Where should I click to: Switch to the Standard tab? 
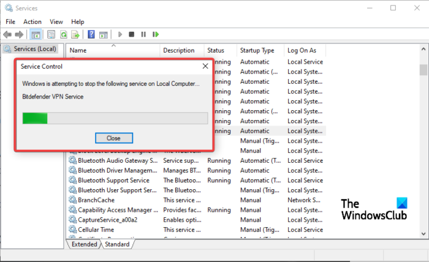coord(117,244)
